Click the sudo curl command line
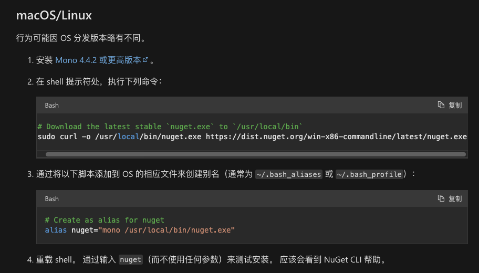This screenshot has height=273, width=479. pyautogui.click(x=120, y=136)
